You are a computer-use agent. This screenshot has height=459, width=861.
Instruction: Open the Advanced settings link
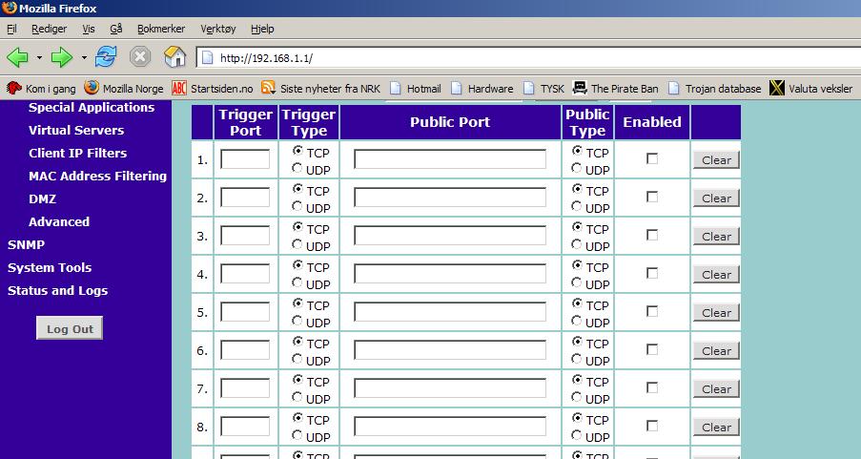(59, 222)
